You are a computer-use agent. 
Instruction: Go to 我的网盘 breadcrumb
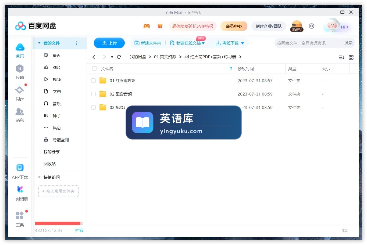point(138,57)
